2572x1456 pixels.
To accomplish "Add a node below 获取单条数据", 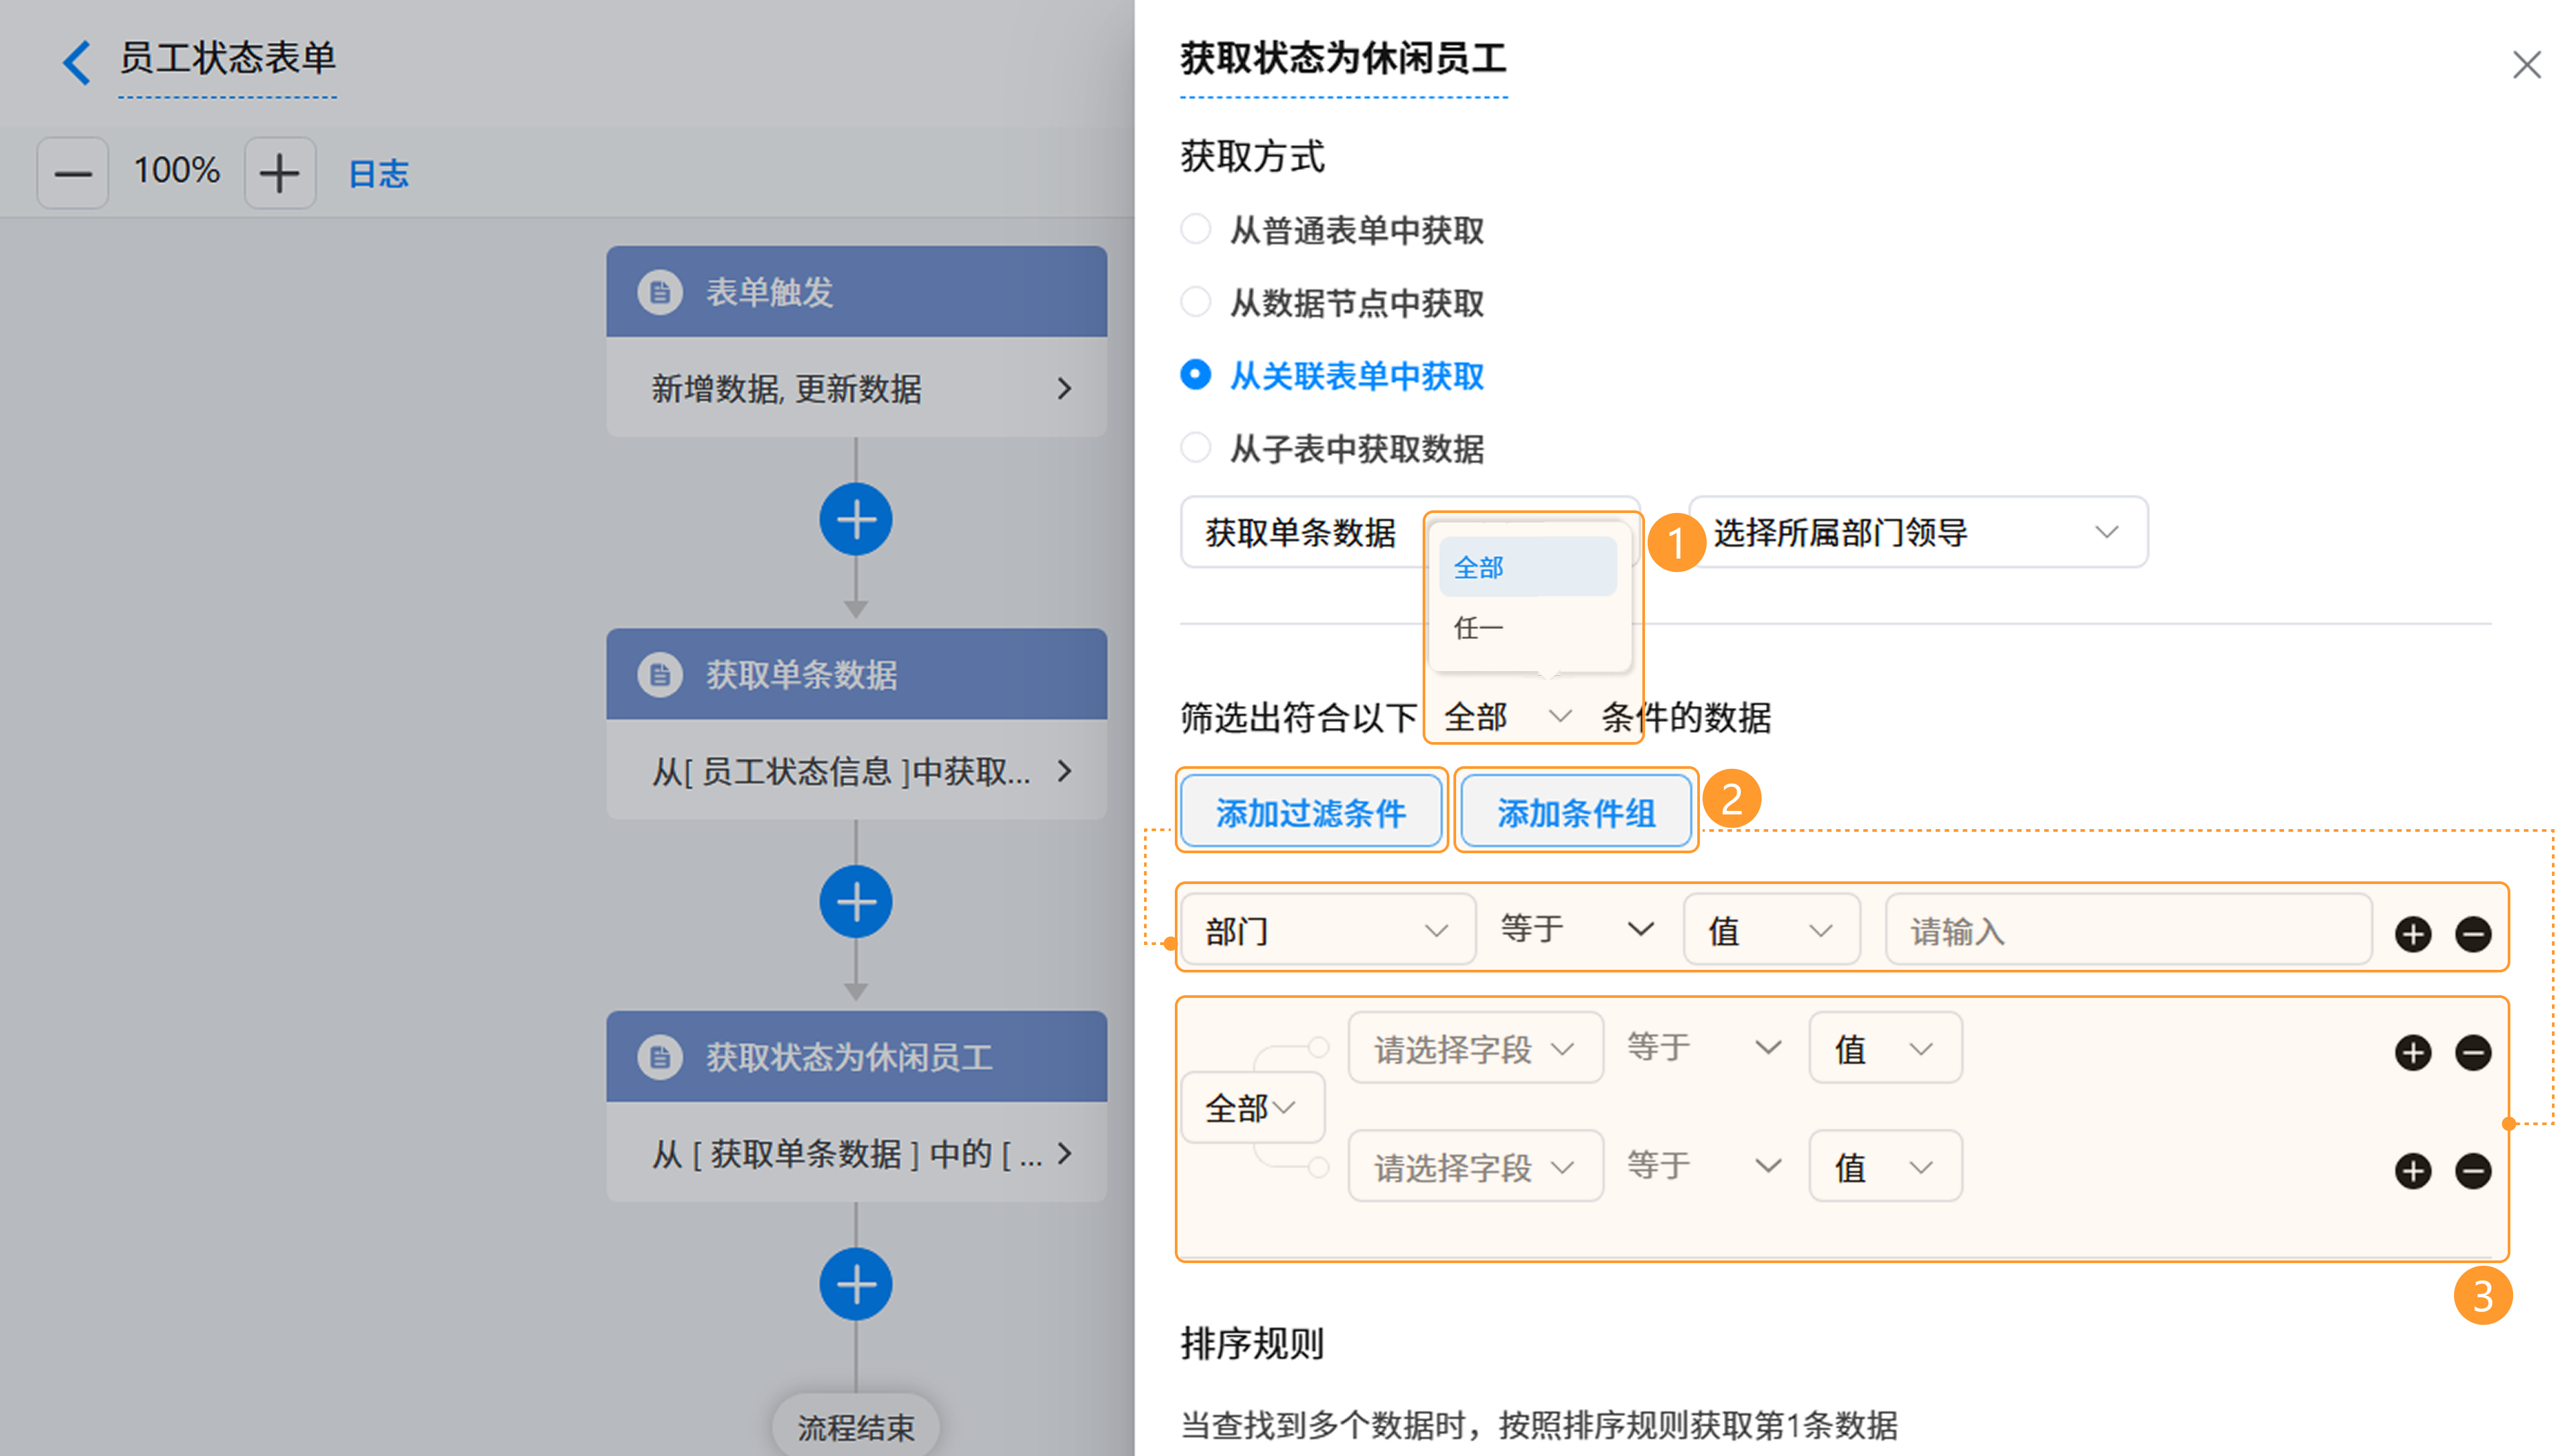I will coord(856,901).
